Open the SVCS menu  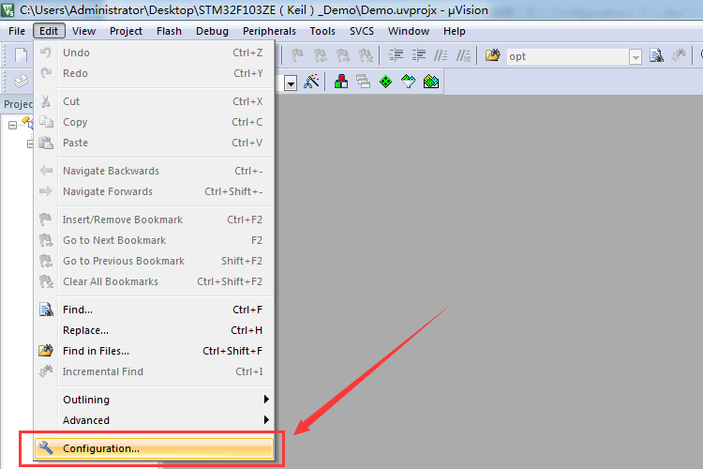[362, 31]
